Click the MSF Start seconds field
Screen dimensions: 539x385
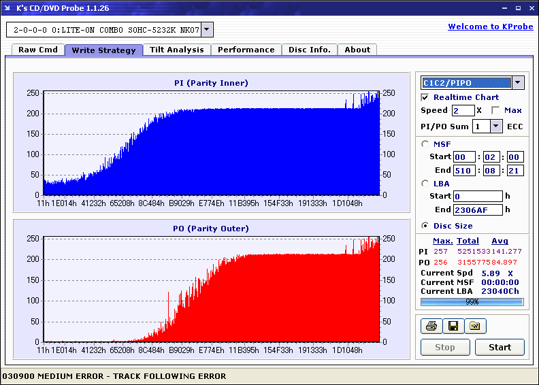491,157
